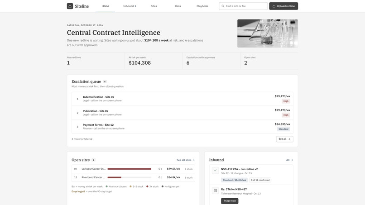Click the search magnifier icon

click(x=223, y=6)
